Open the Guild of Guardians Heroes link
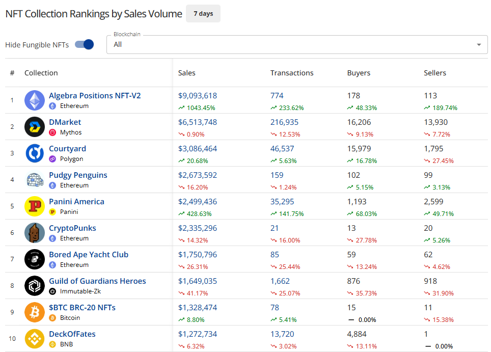This screenshot has height=352, width=491. [x=97, y=281]
